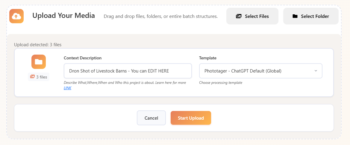Image resolution: width=350 pixels, height=145 pixels.
Task: Open the blue LINK hyperlink
Action: pyautogui.click(x=67, y=88)
